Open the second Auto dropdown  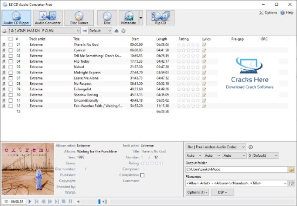(212, 156)
